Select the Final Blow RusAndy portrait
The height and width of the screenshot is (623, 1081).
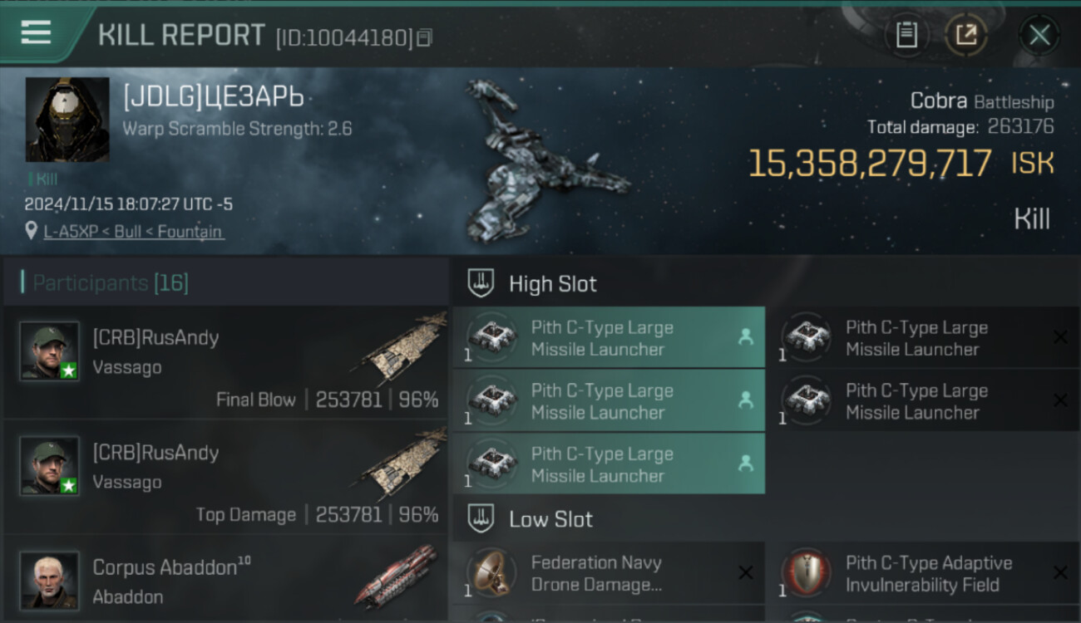click(50, 351)
